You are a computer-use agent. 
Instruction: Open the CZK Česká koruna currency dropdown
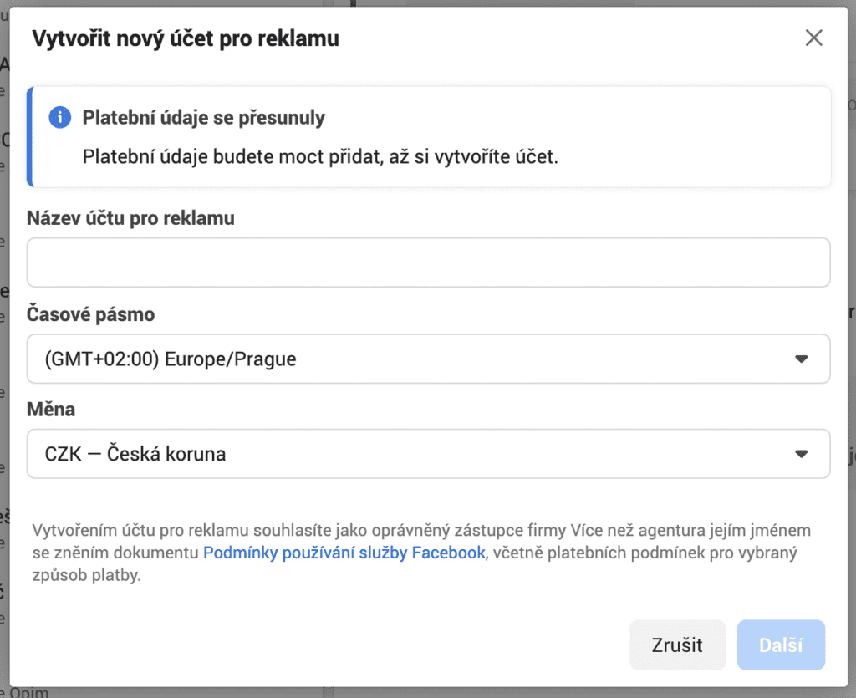428,454
